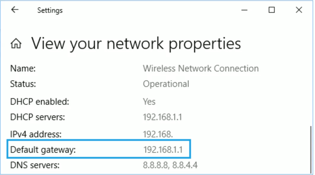This screenshot has height=175, width=315.
Task: Click the View your network properties heading
Action: point(136,44)
